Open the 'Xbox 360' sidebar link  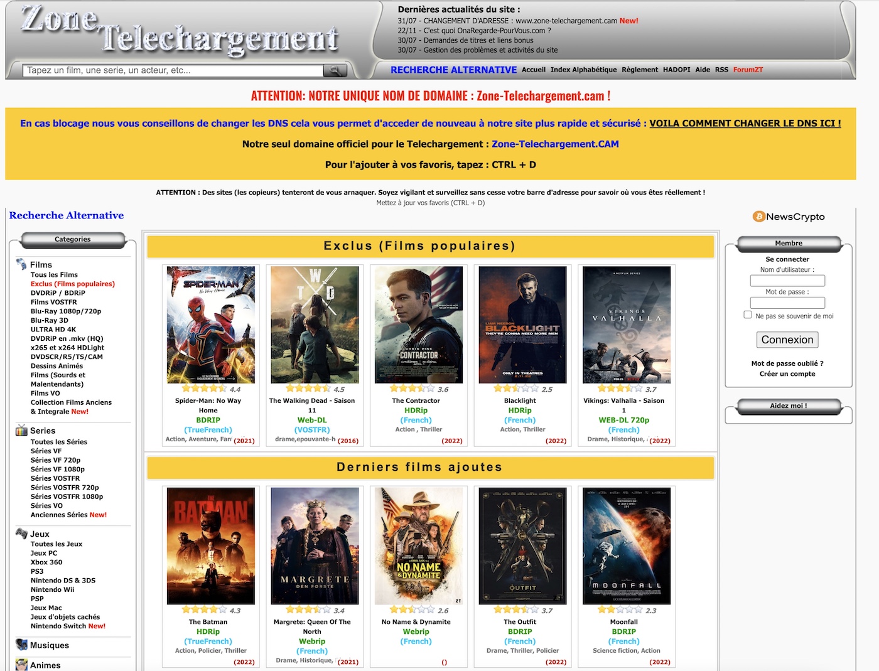46,562
